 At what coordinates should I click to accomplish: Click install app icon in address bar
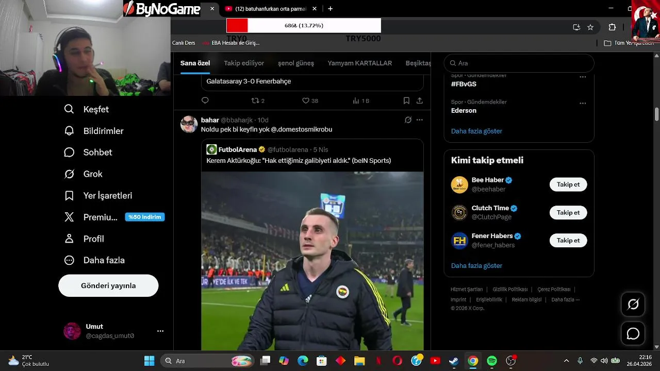(x=576, y=27)
